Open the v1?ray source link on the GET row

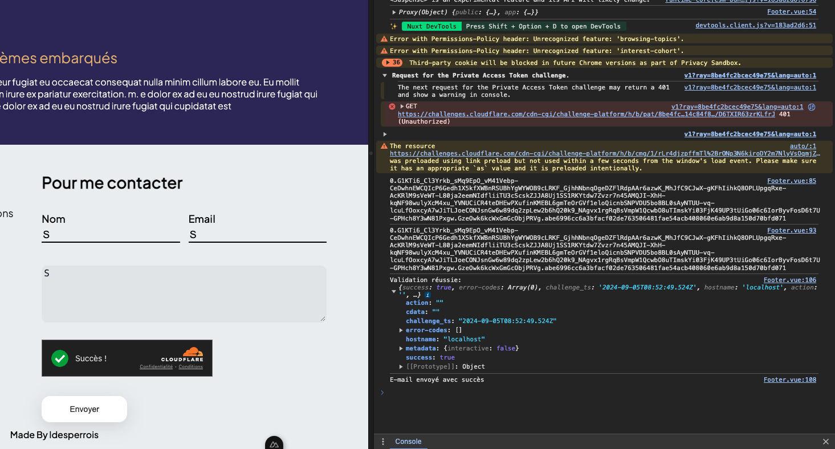(737, 107)
